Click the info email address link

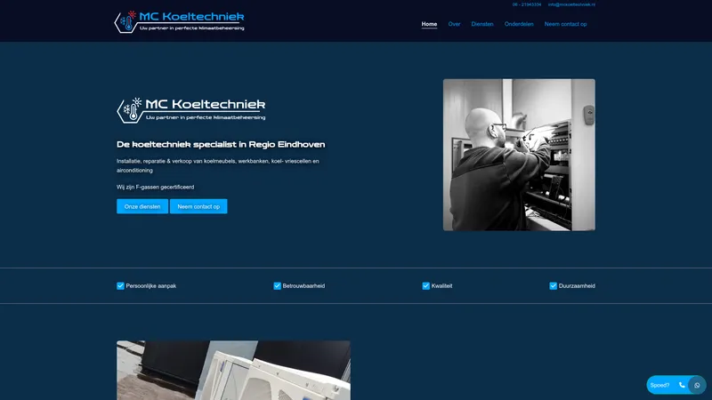tap(571, 4)
